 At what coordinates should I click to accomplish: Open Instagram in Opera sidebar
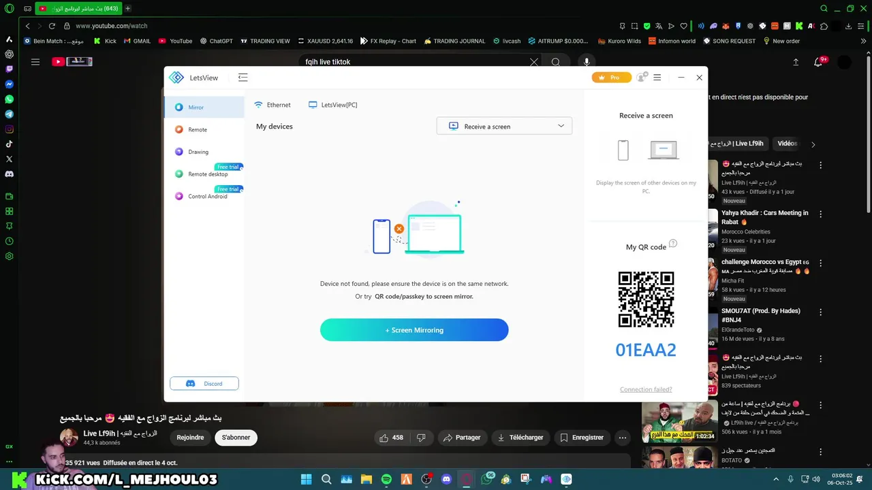(9, 129)
